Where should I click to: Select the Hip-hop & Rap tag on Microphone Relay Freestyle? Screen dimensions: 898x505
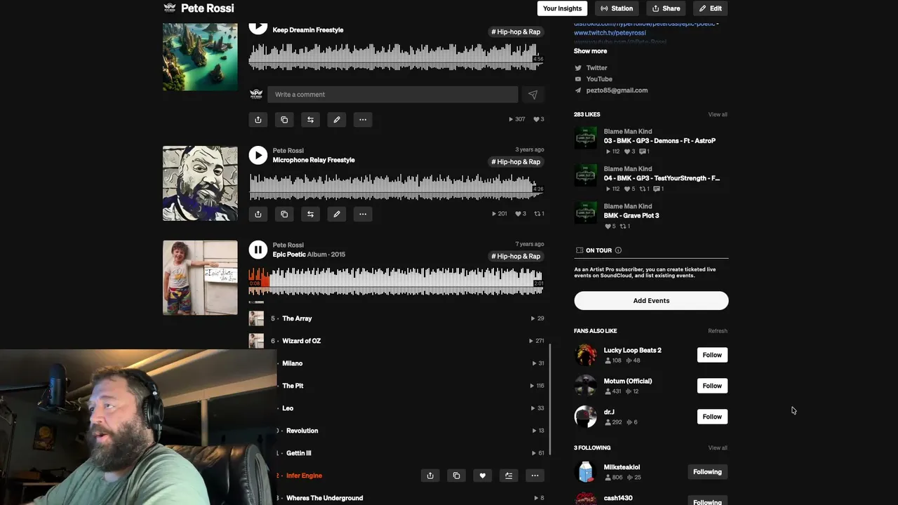click(x=516, y=162)
